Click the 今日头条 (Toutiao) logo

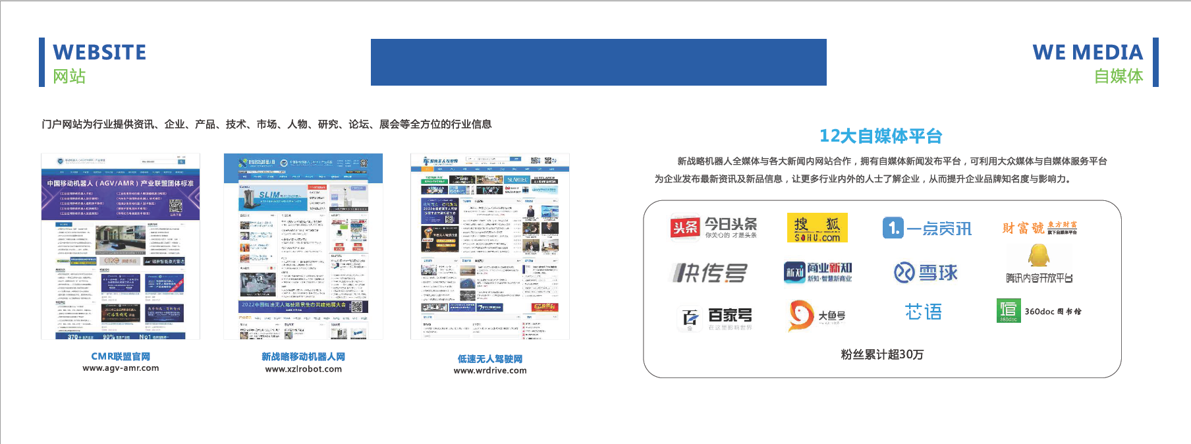pyautogui.click(x=713, y=227)
